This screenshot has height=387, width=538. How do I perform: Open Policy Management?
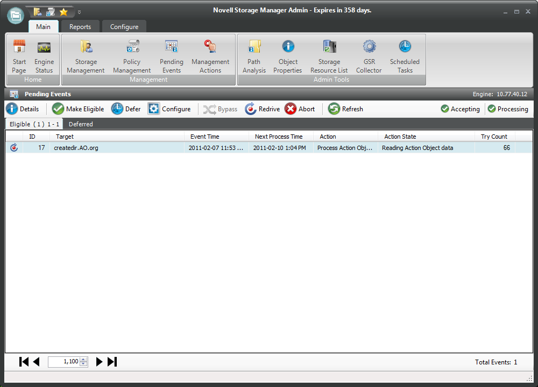pyautogui.click(x=132, y=56)
